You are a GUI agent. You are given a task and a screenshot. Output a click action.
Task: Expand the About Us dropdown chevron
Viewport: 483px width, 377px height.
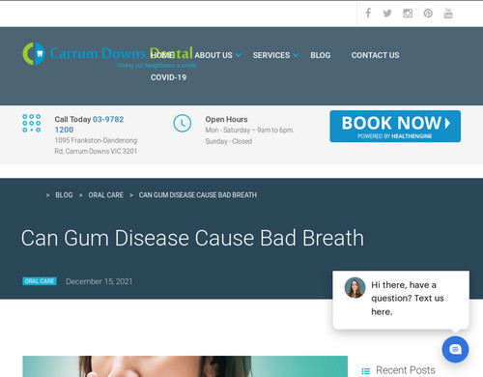(x=239, y=55)
